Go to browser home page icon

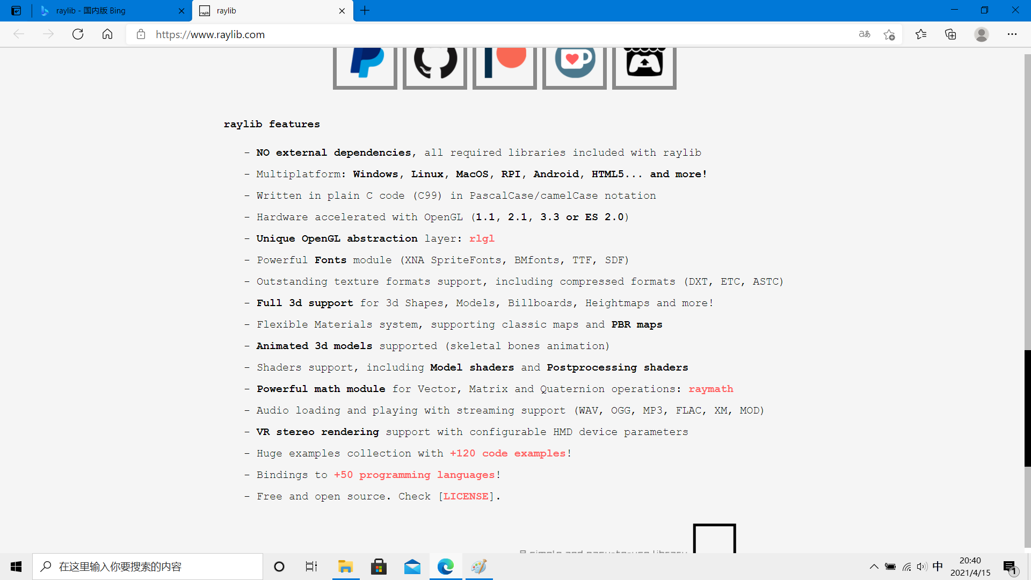[x=107, y=34]
